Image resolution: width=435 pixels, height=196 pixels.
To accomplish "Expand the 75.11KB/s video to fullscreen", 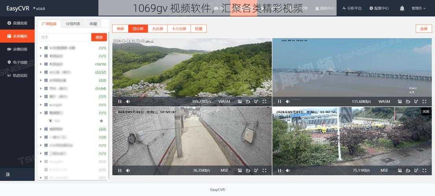I will pos(424,171).
